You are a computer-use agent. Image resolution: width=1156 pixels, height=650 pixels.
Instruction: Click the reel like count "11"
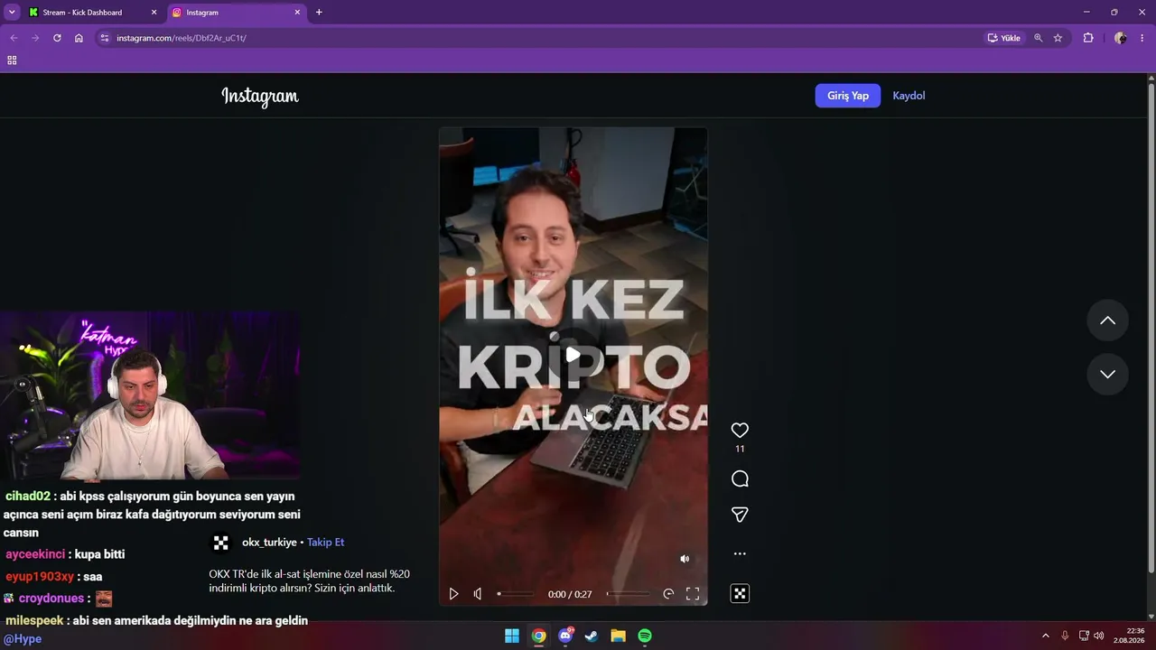click(x=740, y=449)
